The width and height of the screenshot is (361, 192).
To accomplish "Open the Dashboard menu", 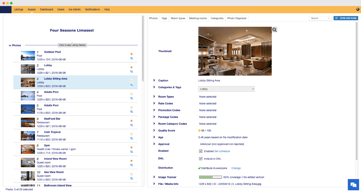I will [46, 10].
